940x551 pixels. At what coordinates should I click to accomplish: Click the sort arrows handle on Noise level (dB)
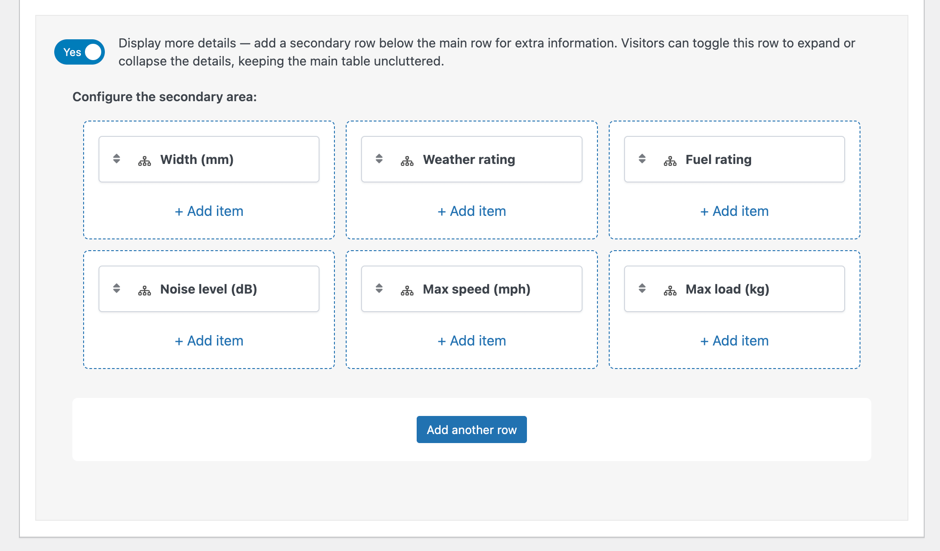[117, 288]
